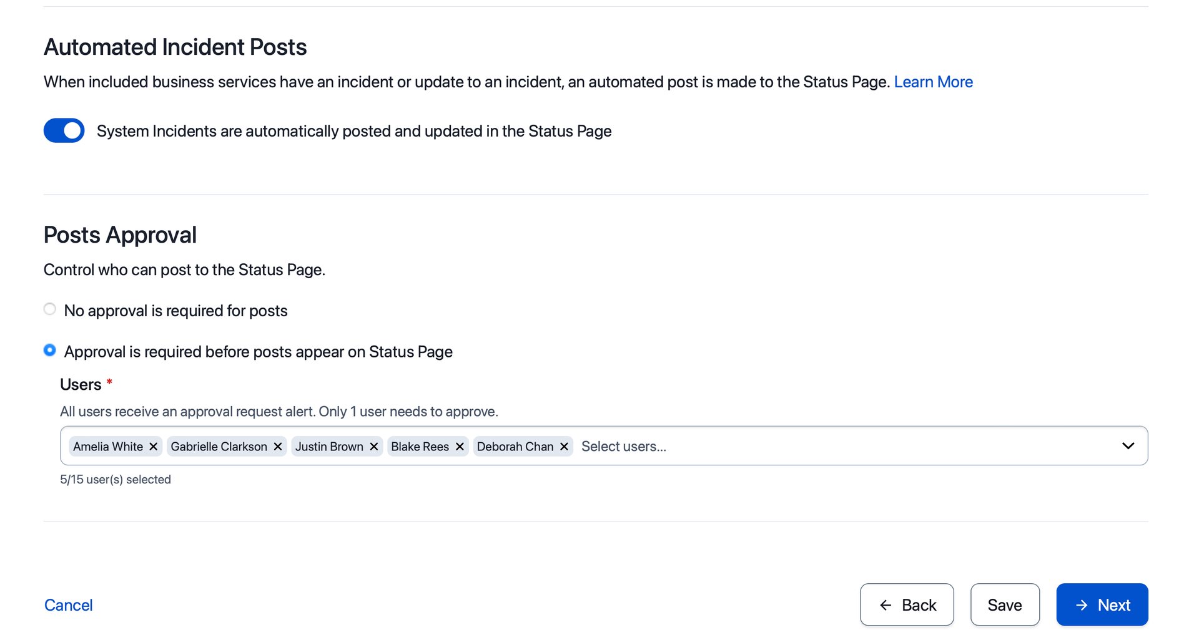The height and width of the screenshot is (630, 1199).
Task: Proceed with the Next button
Action: [1102, 604]
